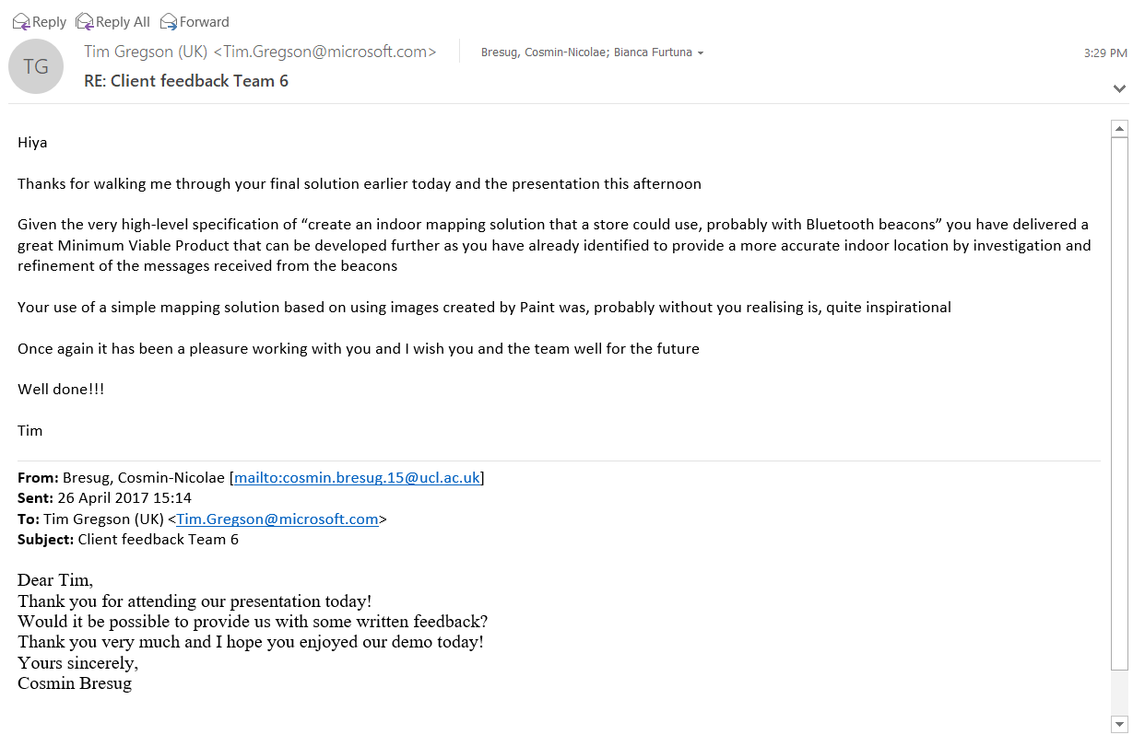The image size is (1133, 735).
Task: Click the quoted Subject line text
Action: (x=128, y=540)
